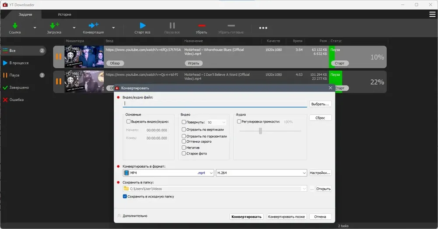Click pause icon on Whorehouse Blues task
Image resolution: width=438 pixels, height=229 pixels.
click(58, 56)
